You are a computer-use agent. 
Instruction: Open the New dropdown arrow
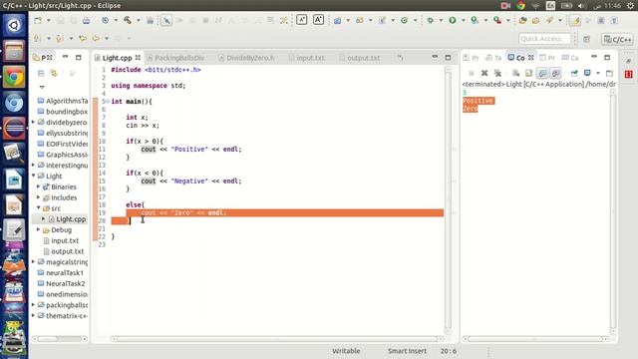[x=49, y=20]
